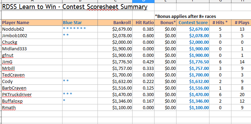Click PKTruckdriver's three blue stars cell

click(80, 95)
